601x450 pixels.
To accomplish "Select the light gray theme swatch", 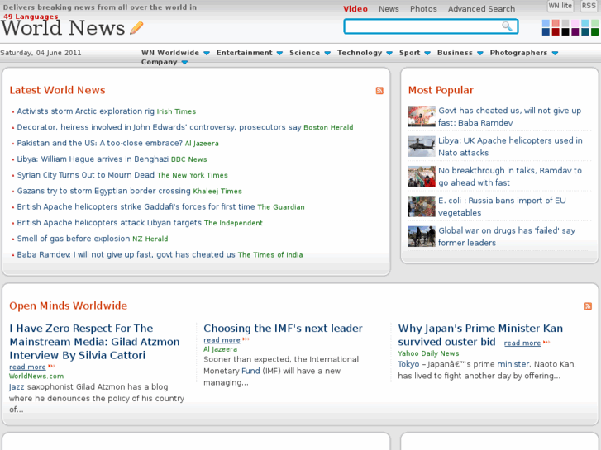I will [x=565, y=23].
